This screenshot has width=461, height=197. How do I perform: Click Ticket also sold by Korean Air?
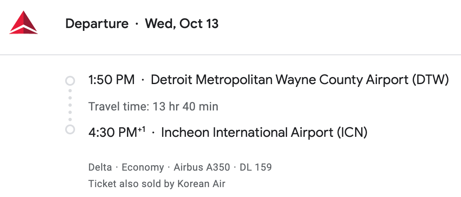[x=157, y=184]
